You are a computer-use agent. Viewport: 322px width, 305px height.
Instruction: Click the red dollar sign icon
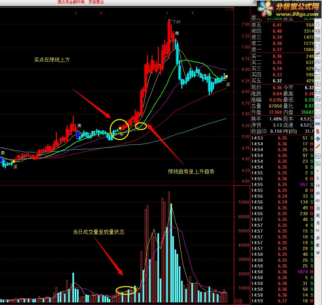click(318, 131)
